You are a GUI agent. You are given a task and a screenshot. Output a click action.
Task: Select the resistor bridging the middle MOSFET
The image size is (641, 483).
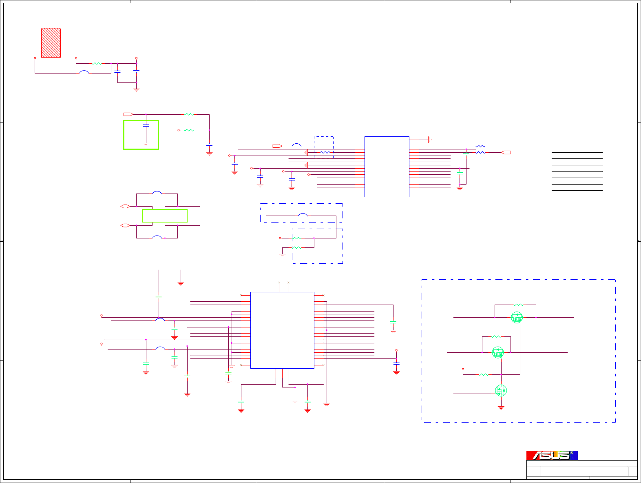pyautogui.click(x=496, y=337)
